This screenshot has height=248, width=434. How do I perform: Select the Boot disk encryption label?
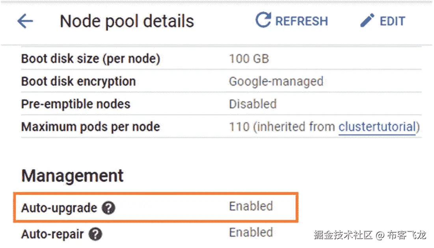[78, 81]
